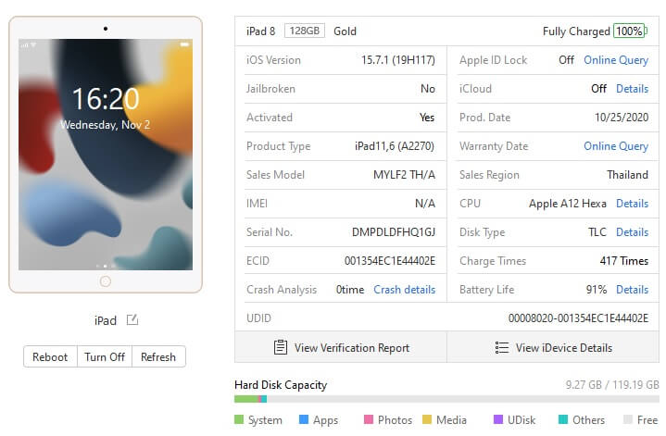
Task: Click the edit icon next to iPad name
Action: point(132,320)
